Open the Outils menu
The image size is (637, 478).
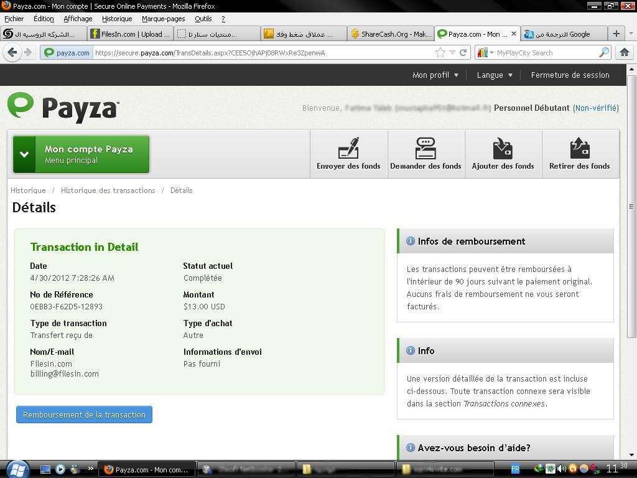click(203, 19)
